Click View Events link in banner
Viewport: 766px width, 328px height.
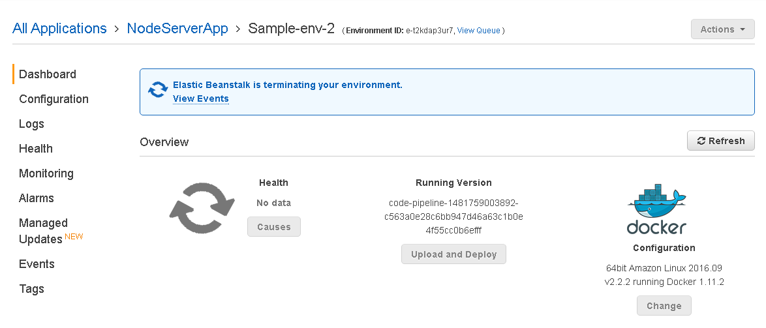click(x=201, y=98)
